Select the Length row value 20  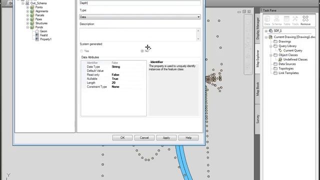coord(113,82)
